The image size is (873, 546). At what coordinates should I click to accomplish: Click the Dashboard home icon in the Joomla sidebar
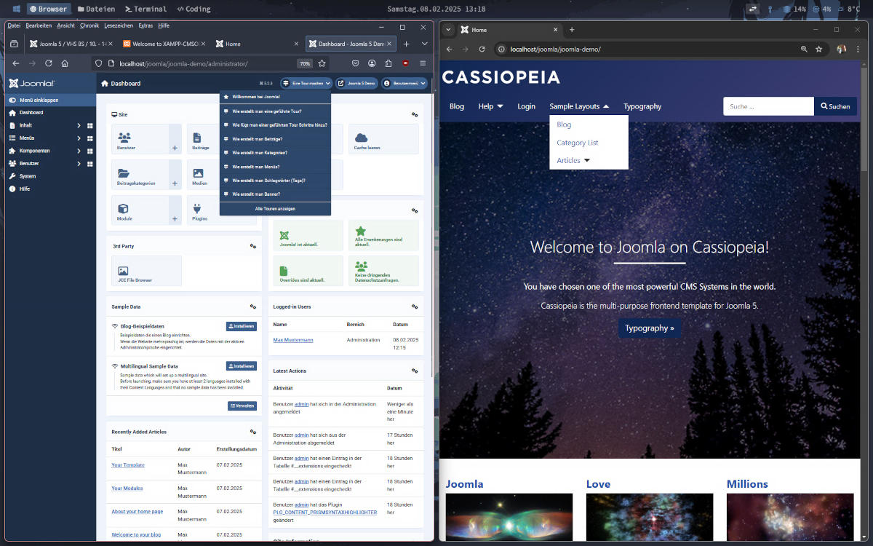pos(12,113)
